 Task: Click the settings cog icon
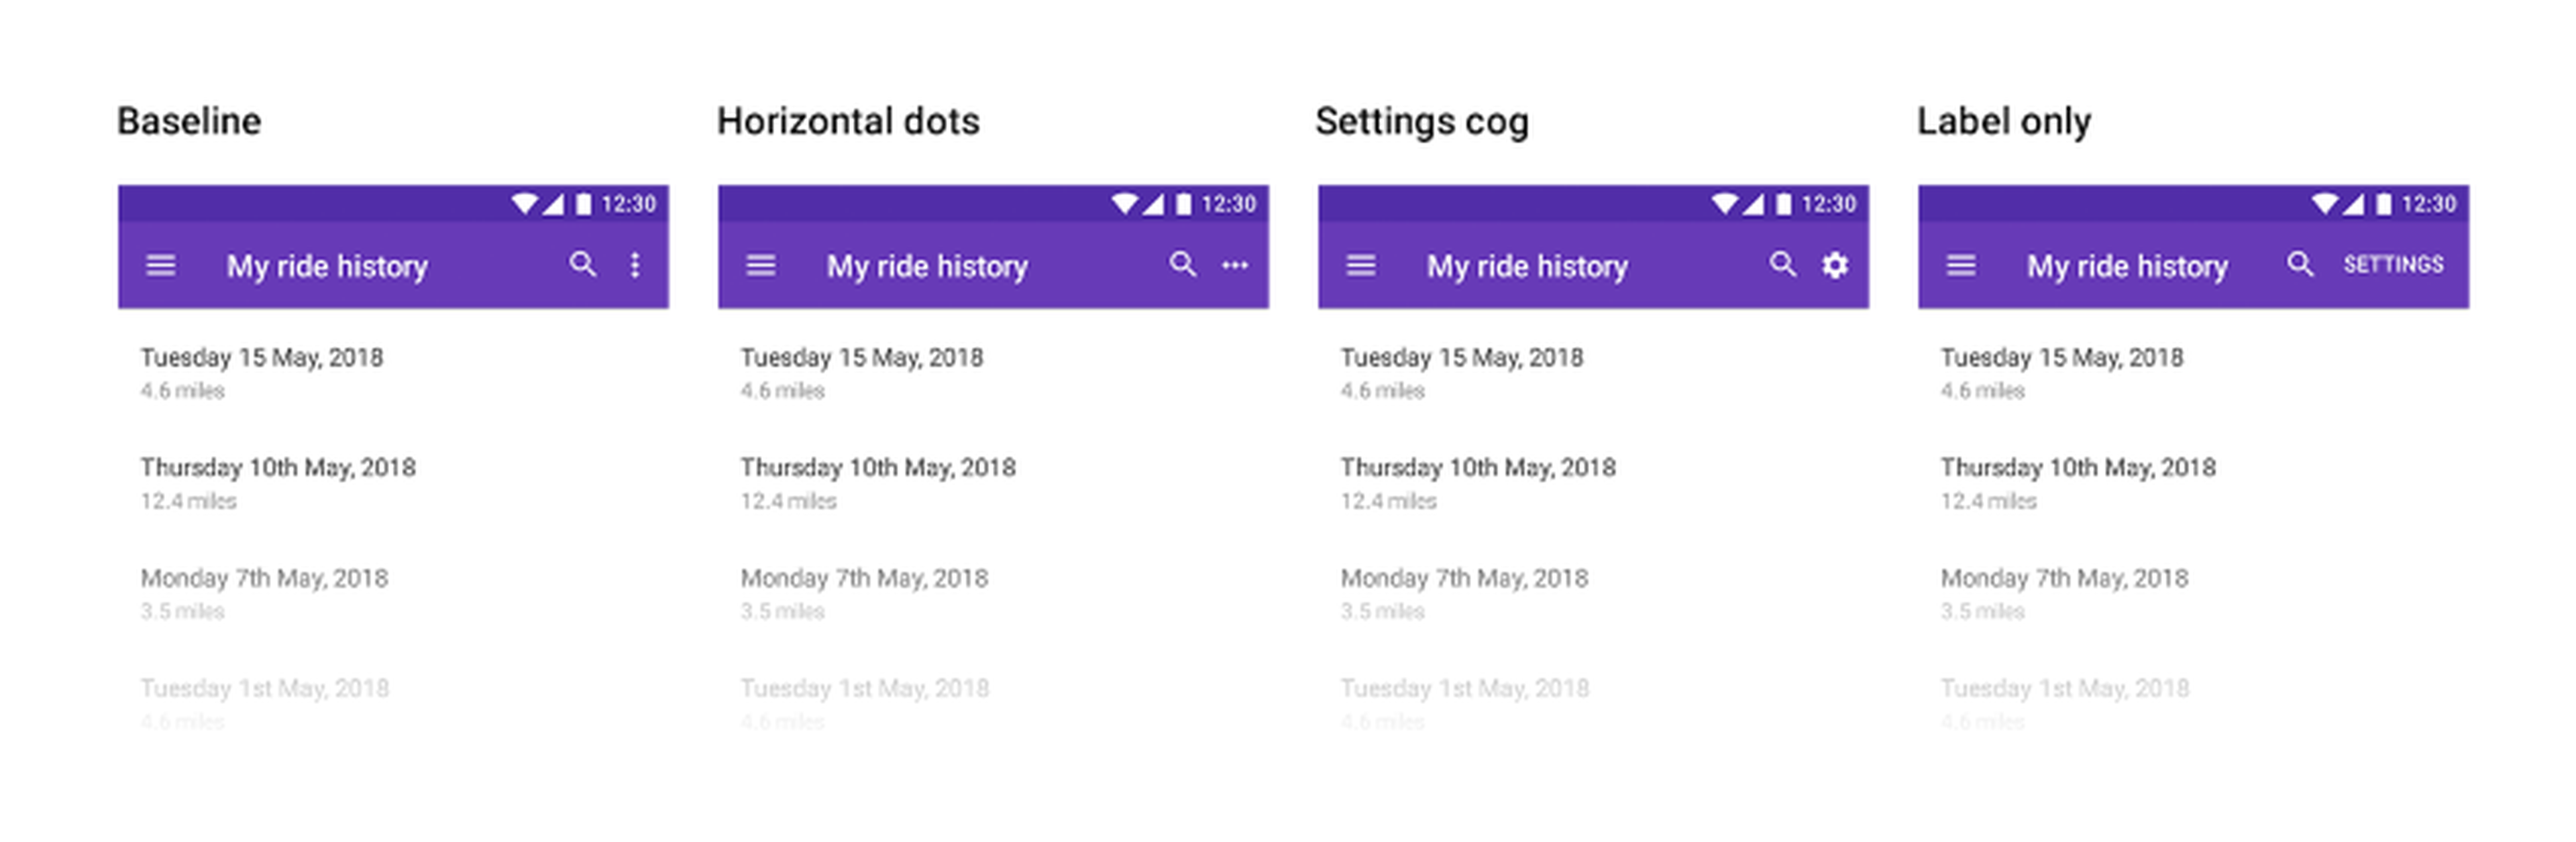[1835, 265]
